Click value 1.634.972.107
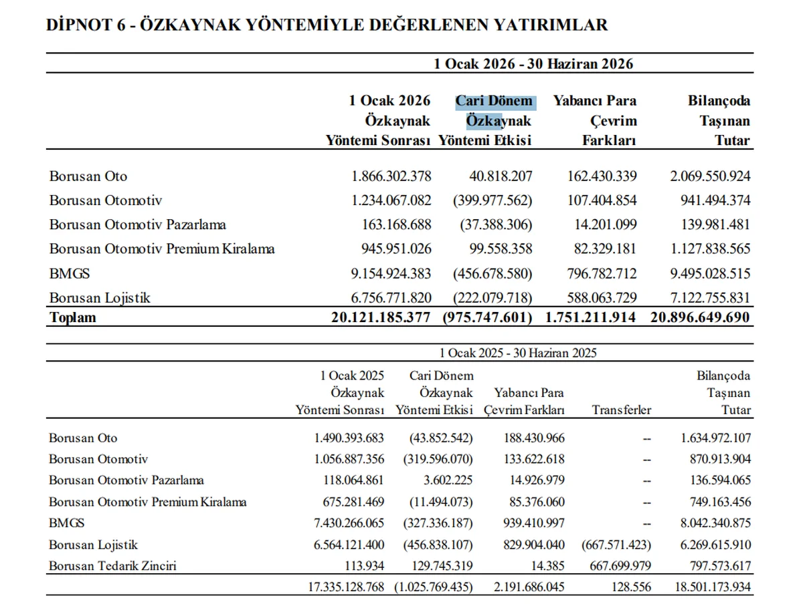 point(715,438)
